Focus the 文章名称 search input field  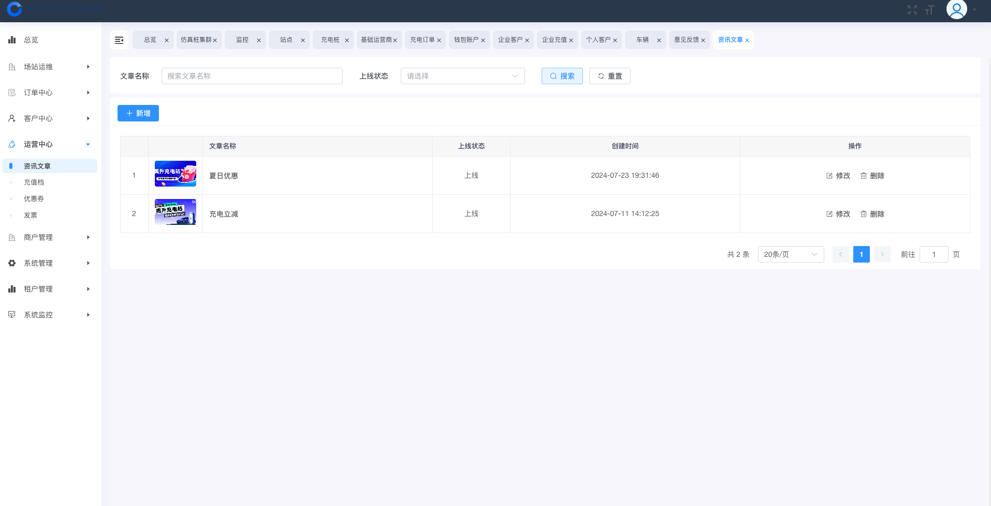(x=252, y=76)
